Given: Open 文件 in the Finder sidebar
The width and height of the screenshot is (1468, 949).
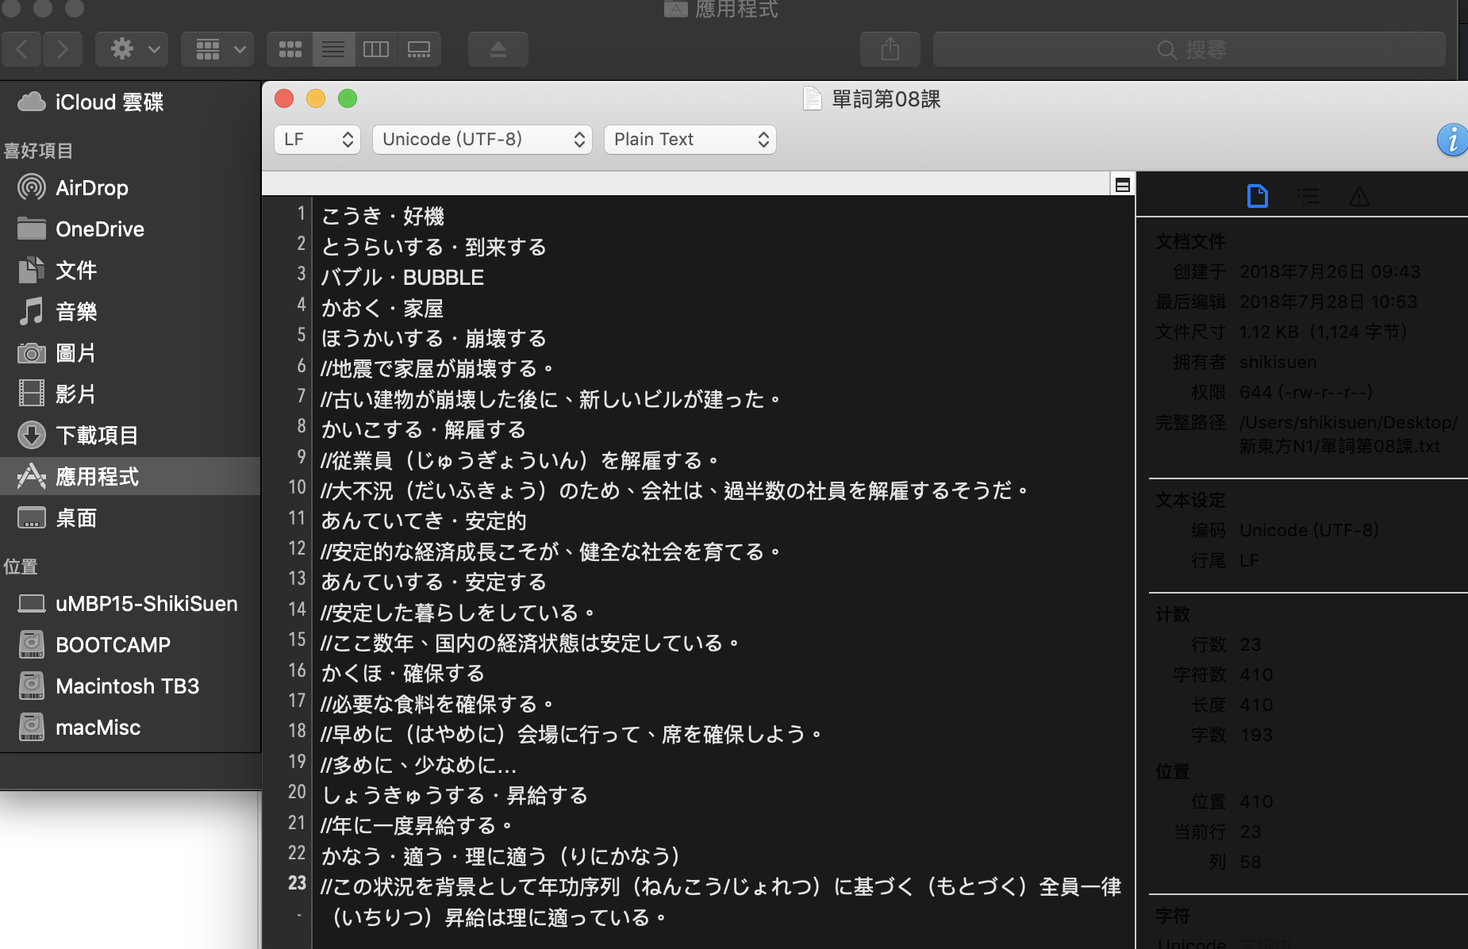Looking at the screenshot, I should [130, 271].
